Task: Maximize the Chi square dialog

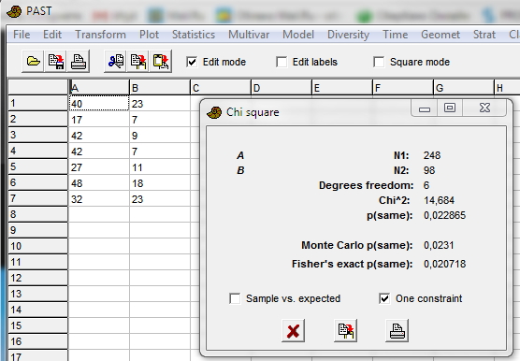Action: 450,108
